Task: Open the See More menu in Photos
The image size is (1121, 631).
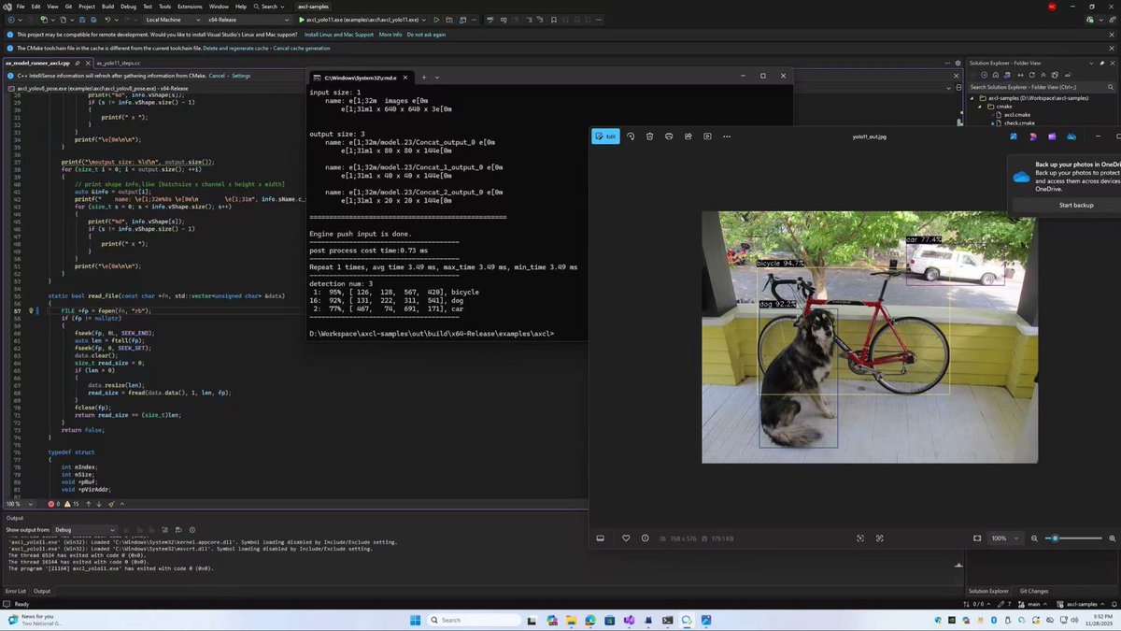Action: [x=727, y=136]
